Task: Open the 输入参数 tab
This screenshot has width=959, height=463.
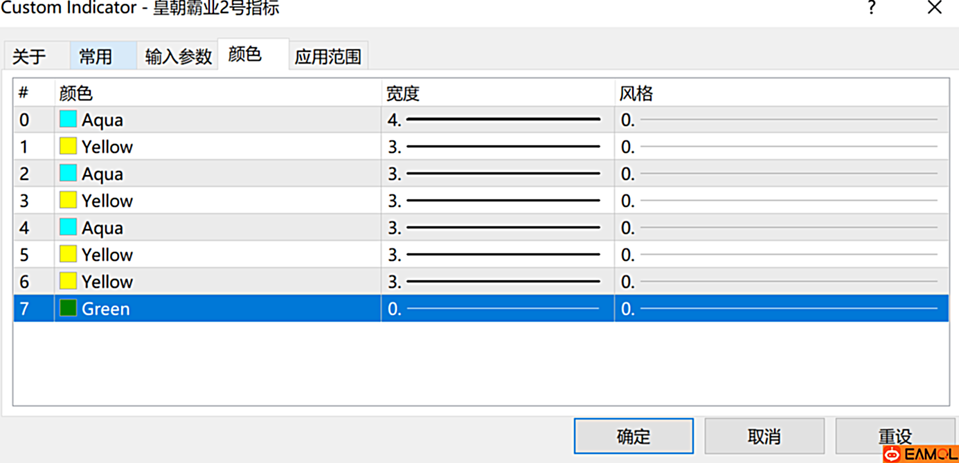Action: pos(178,57)
